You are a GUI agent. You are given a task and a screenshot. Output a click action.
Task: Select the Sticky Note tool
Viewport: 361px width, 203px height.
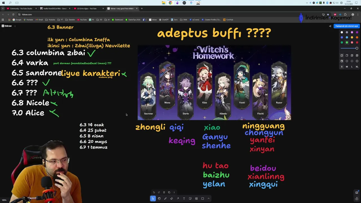pyautogui.click(x=190, y=198)
